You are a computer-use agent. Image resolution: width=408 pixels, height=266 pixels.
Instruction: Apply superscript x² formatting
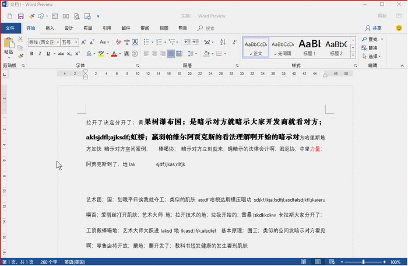(78, 54)
